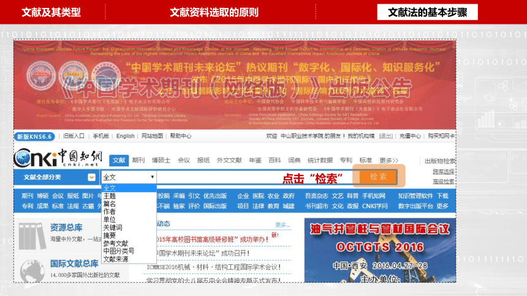Viewport: 527px width, 296px height.
Task: Open 高级检索 advanced search link
Action: [x=444, y=182]
